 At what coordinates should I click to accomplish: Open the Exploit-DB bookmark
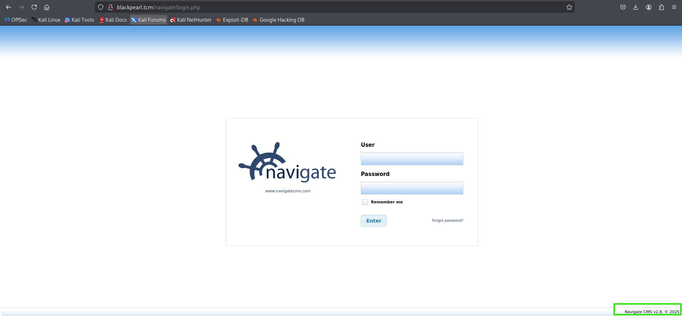[232, 20]
